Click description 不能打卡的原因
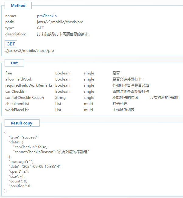 coord(125,98)
